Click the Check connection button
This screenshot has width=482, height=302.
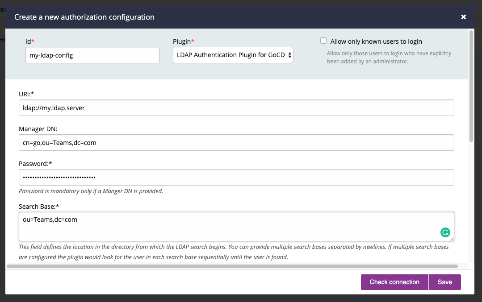(x=394, y=282)
